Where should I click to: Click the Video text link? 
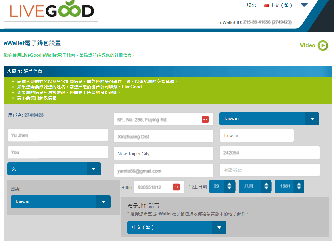point(307,46)
